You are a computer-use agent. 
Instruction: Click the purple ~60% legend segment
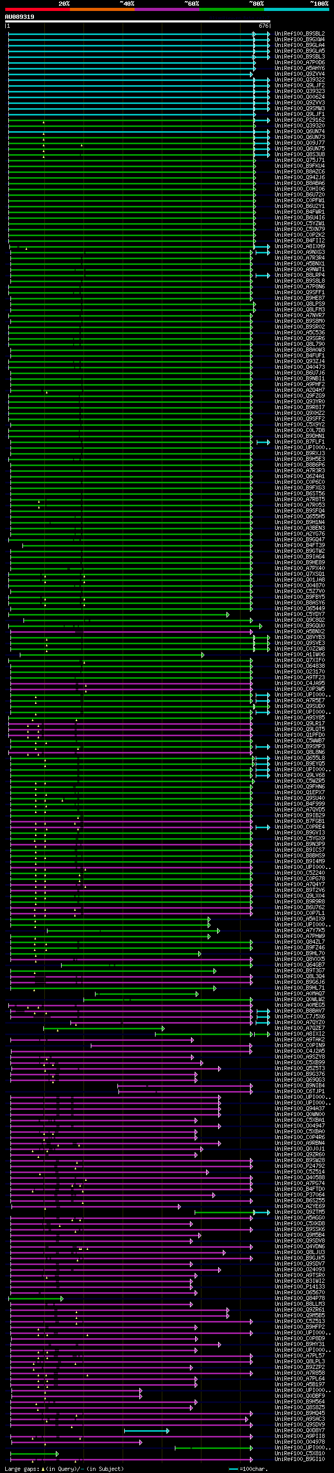(168, 9)
